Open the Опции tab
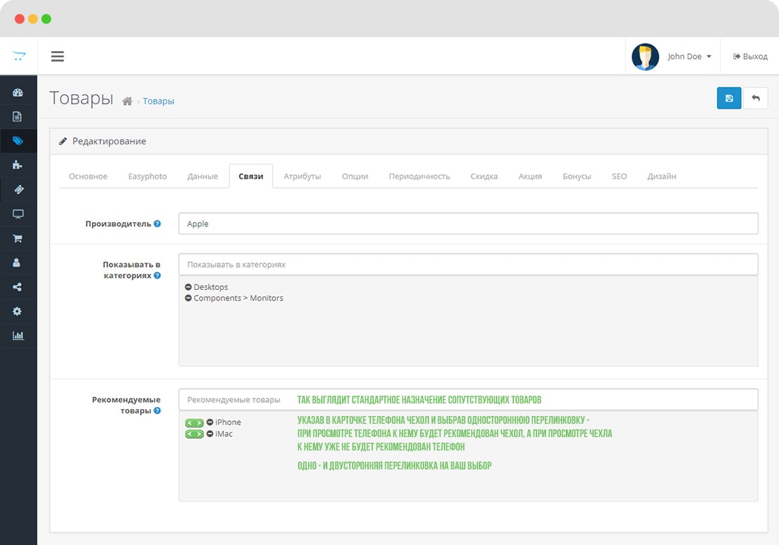779x545 pixels. (x=355, y=177)
